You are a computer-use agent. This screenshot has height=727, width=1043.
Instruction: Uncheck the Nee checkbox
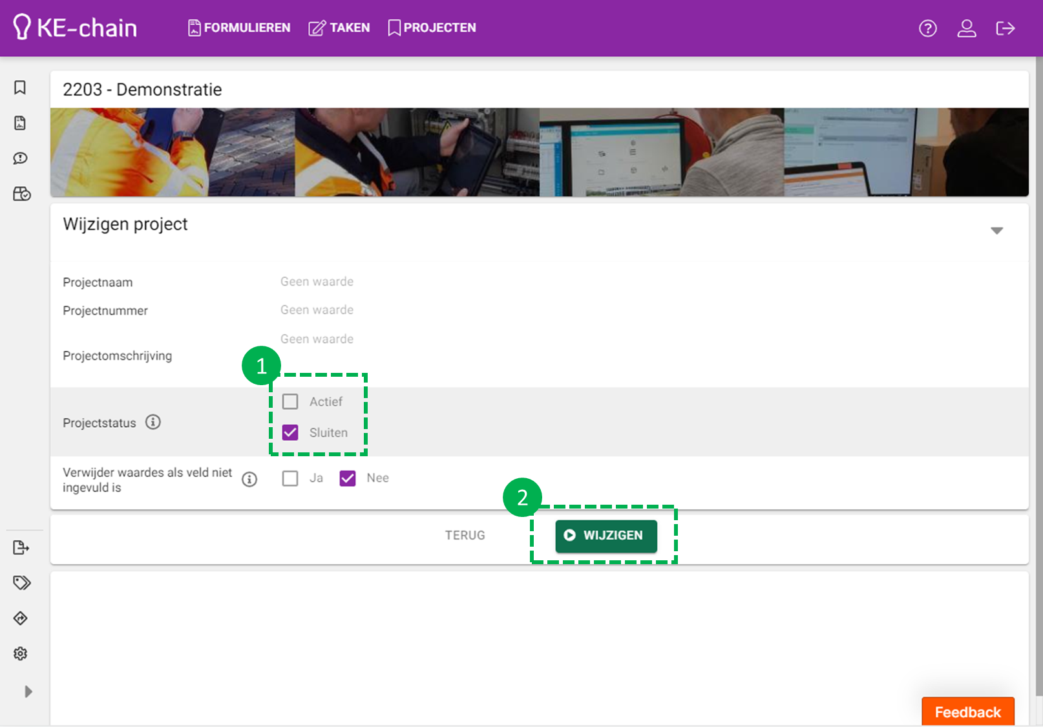348,478
